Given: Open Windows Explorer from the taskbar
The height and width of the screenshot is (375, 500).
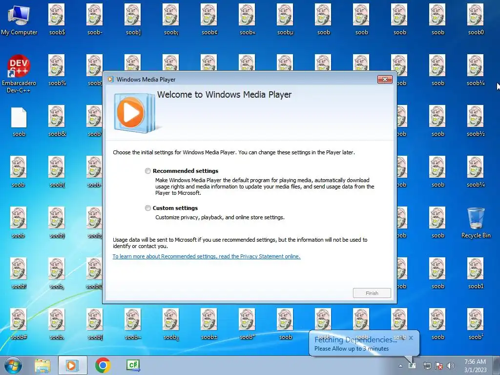Looking at the screenshot, I should pos(42,365).
